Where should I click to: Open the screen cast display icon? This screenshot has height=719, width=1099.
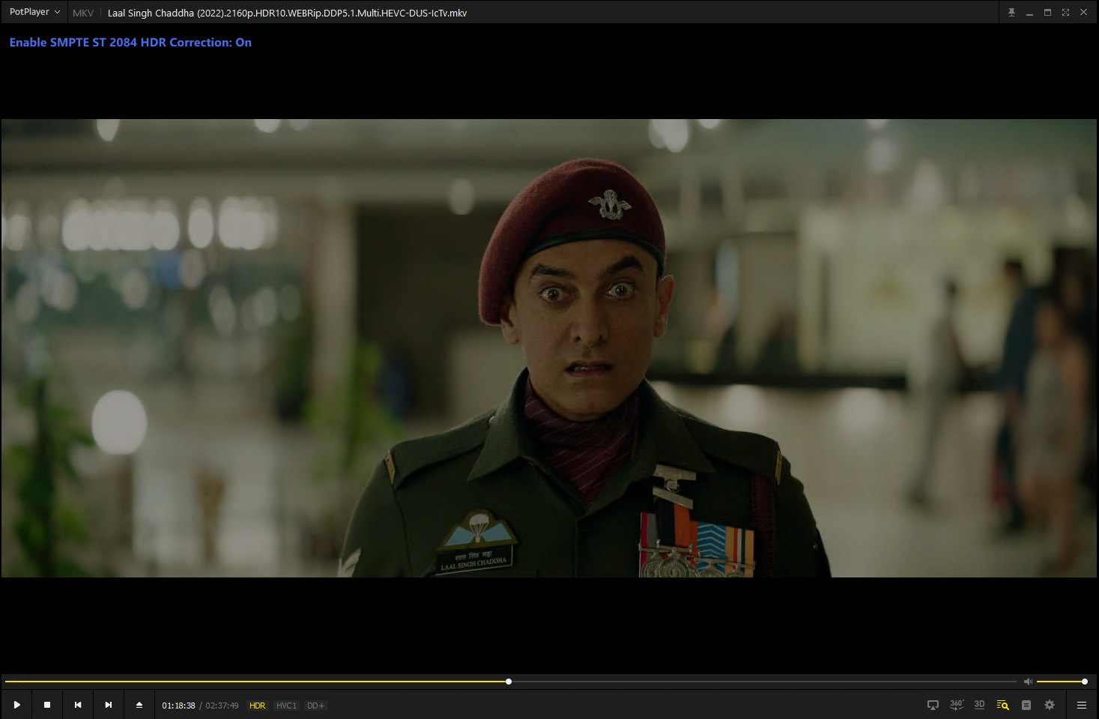tap(933, 705)
